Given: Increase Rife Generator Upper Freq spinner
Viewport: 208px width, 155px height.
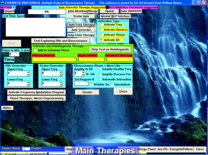Looking at the screenshot, I should 28,72.
